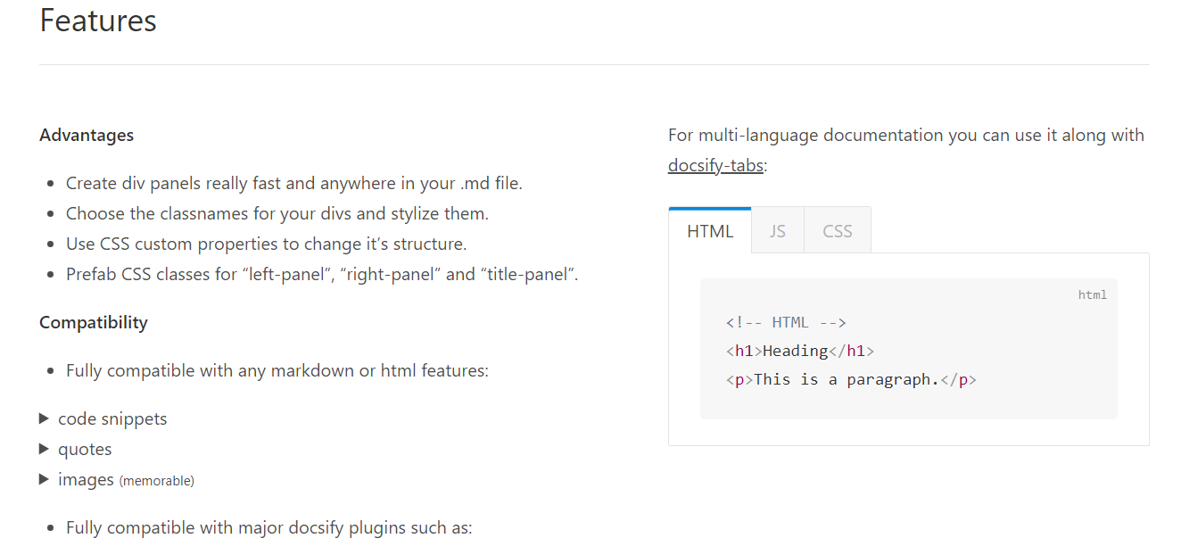Select the HTML tab
The image size is (1181, 555).
tap(710, 231)
